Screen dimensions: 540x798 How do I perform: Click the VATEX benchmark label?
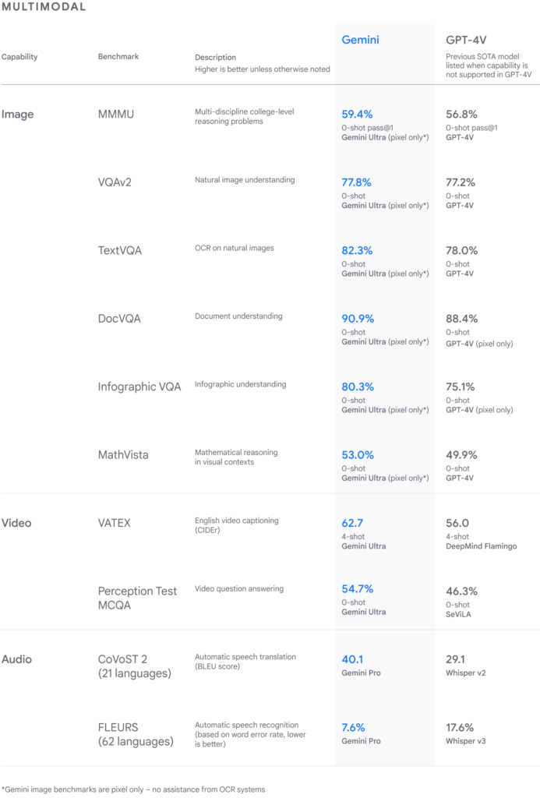(115, 523)
